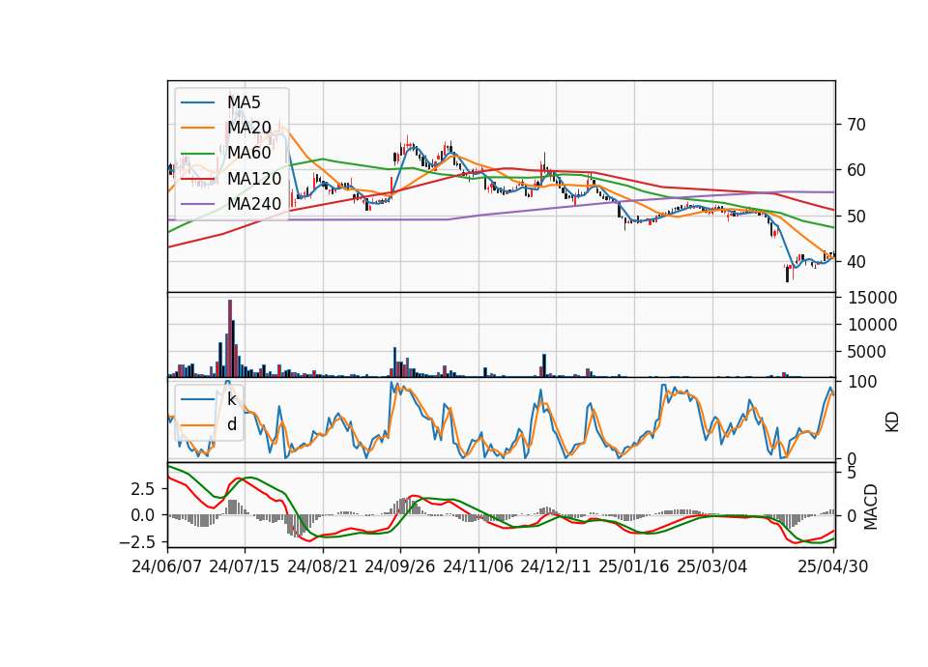
Task: Click the price axis value 70
Action: point(856,125)
